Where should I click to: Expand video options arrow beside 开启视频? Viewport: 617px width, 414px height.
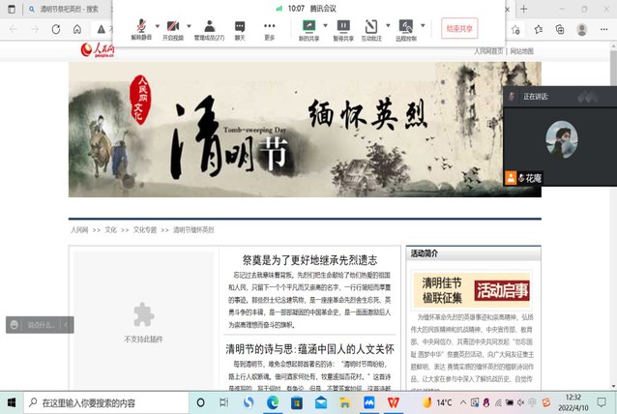(188, 25)
